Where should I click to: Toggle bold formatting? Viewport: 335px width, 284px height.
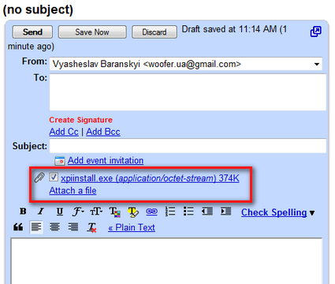(x=23, y=211)
